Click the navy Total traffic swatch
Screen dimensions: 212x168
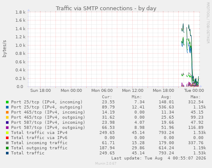point(7,153)
